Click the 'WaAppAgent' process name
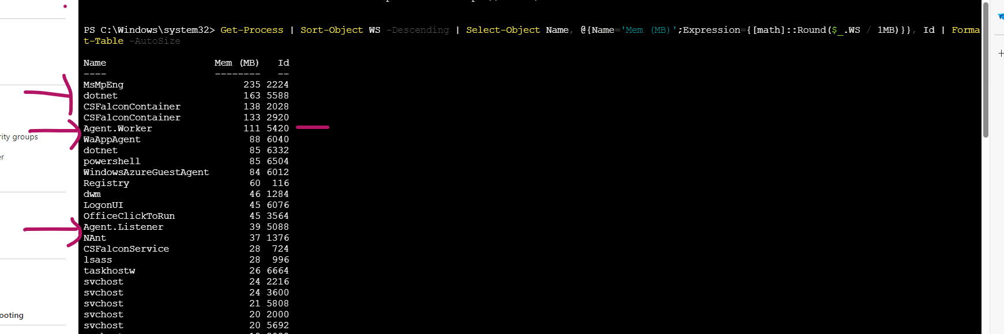Screen dimensions: 1004x334 (112, 139)
